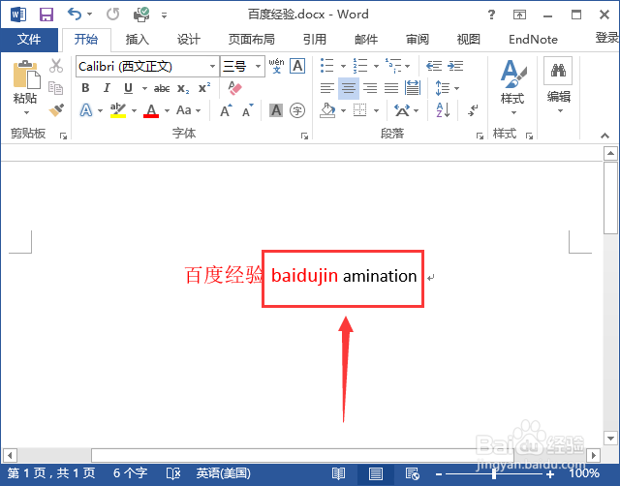The height and width of the screenshot is (486, 620).
Task: Align text to the left
Action: pos(327,88)
